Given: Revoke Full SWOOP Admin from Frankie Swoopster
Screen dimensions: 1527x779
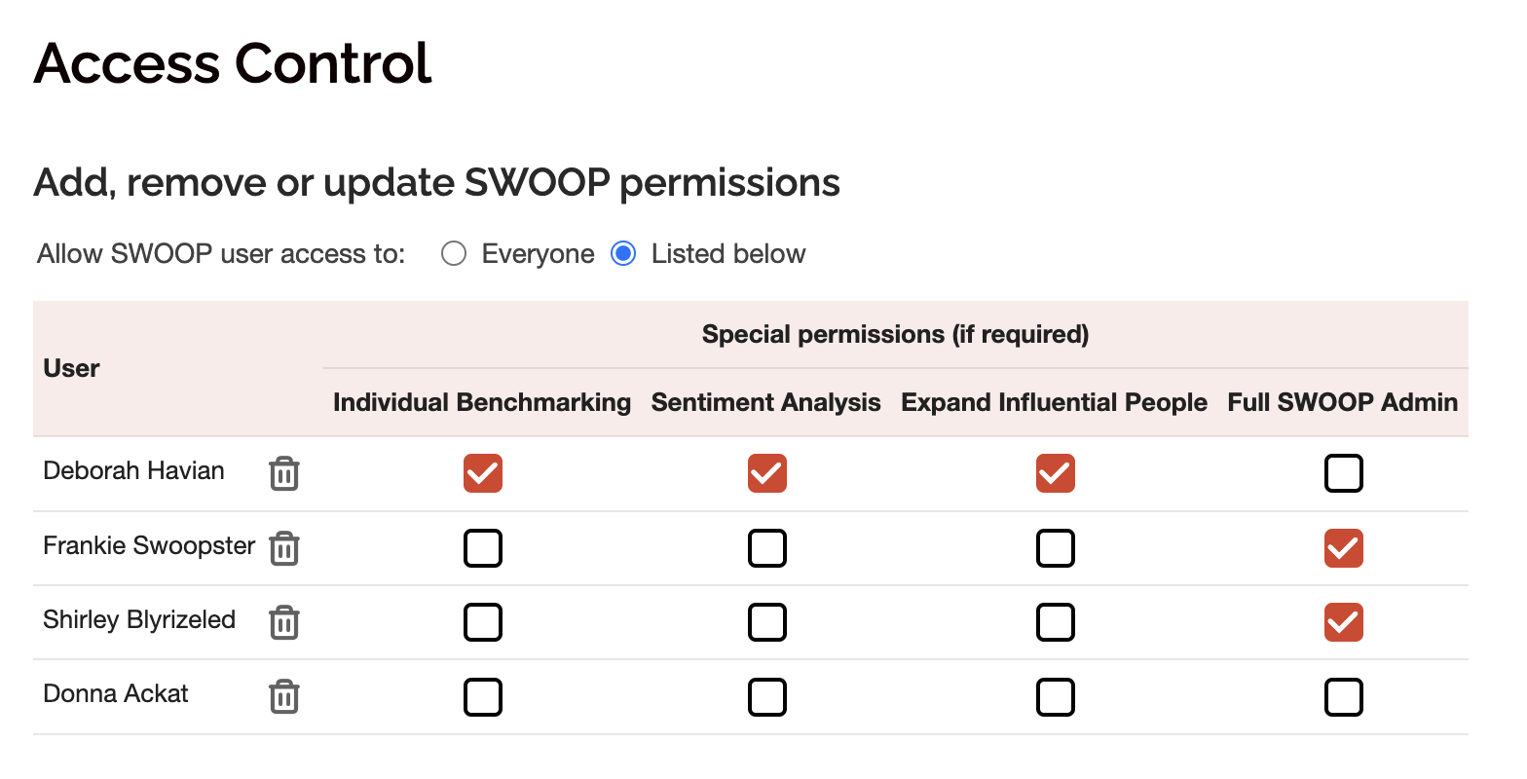Looking at the screenshot, I should click(x=1344, y=548).
